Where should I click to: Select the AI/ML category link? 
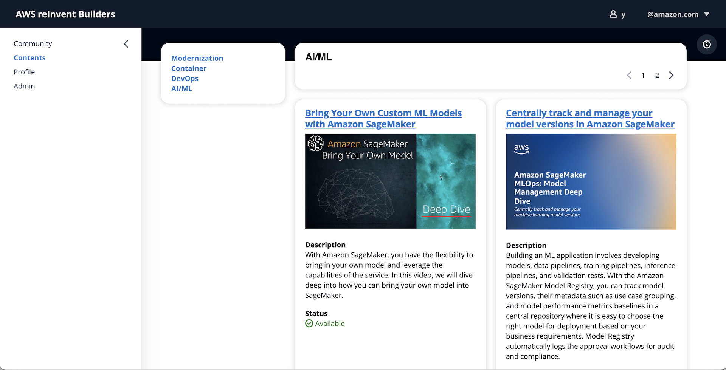[x=181, y=88]
